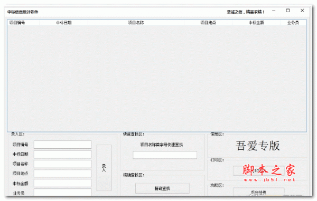This screenshot has height=201, width=317.
Task: Click the 至诚之信，精益求精！ slogan text
Action: pos(246,12)
